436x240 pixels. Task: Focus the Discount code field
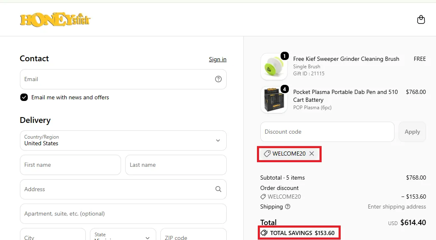click(x=327, y=132)
